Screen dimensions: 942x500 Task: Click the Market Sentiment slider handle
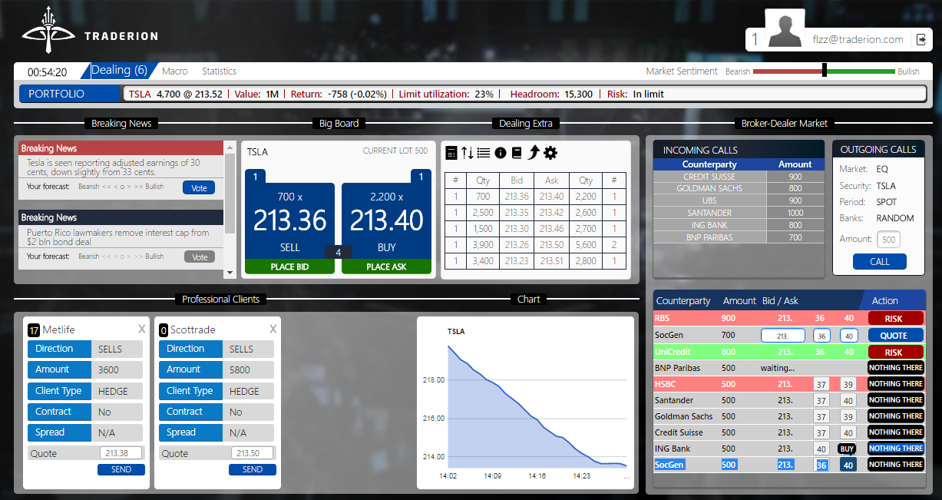pyautogui.click(x=825, y=71)
